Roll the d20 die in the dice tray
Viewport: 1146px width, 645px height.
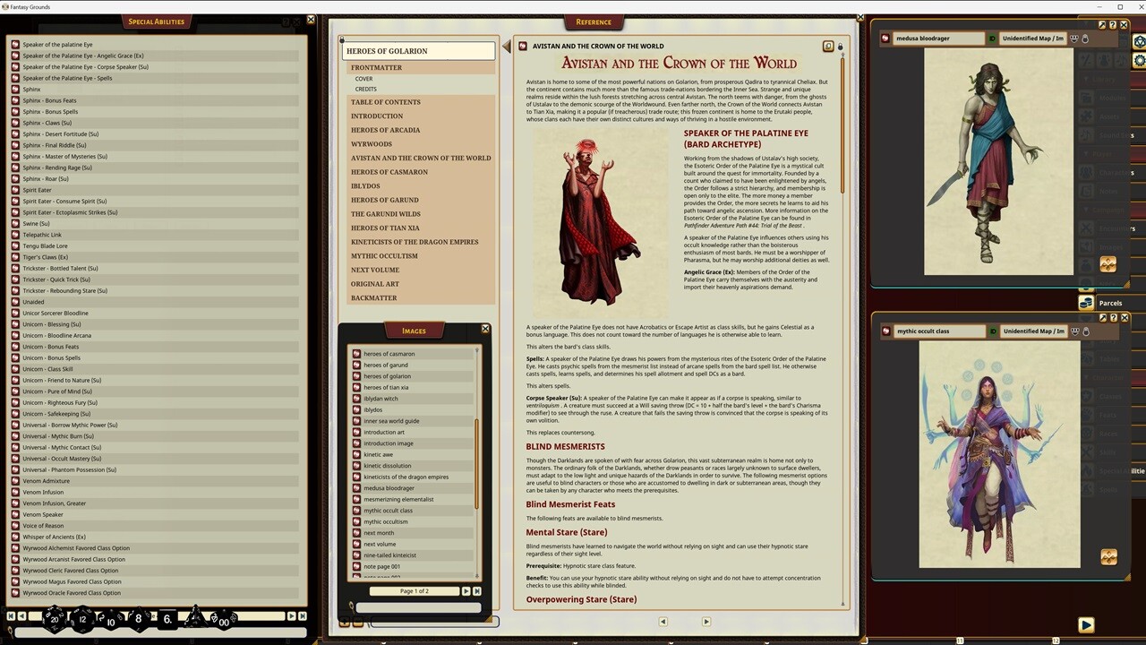(x=54, y=619)
